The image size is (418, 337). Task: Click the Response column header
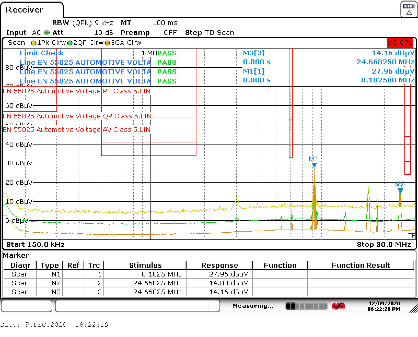220,265
